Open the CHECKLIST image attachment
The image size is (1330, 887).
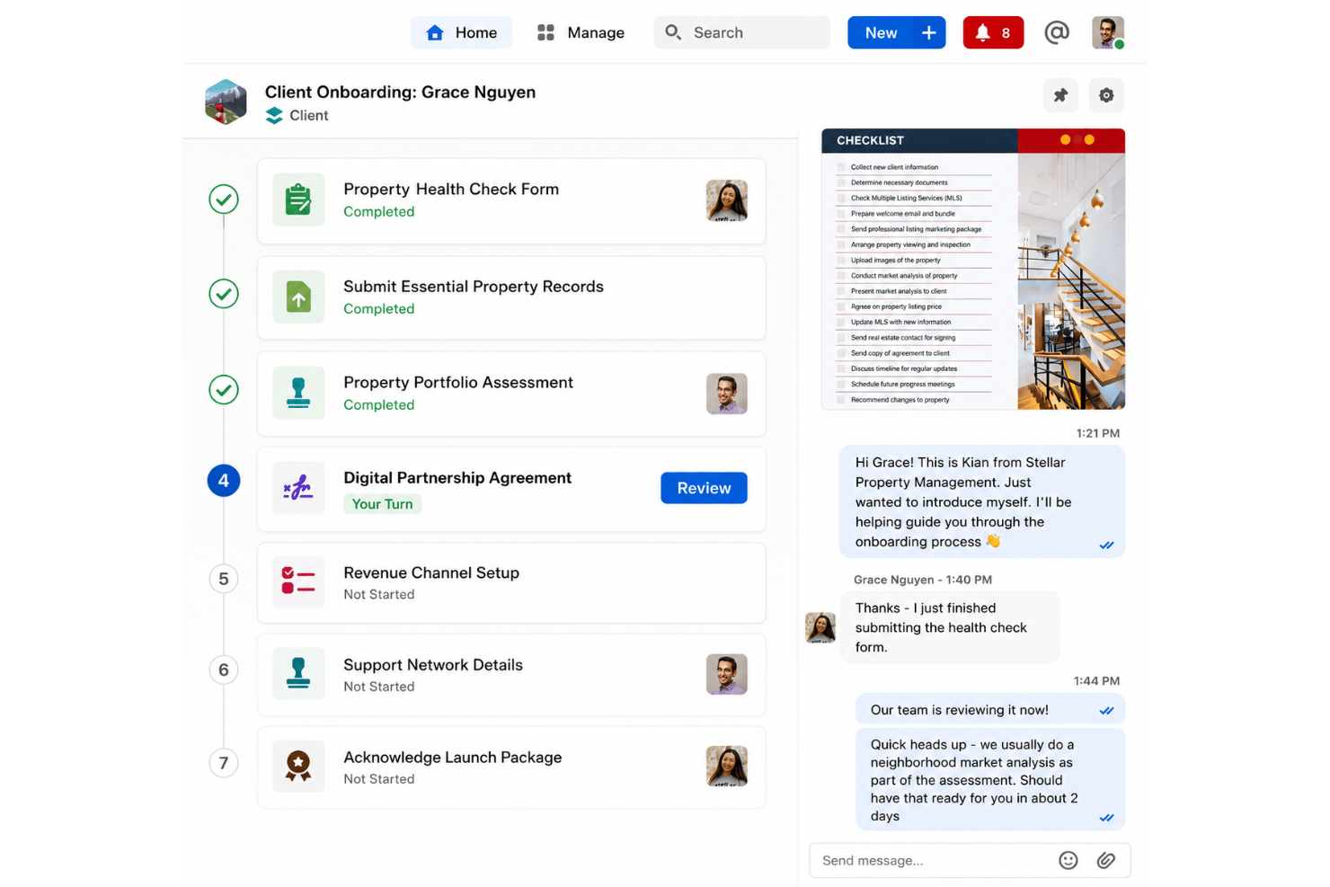[x=973, y=269]
